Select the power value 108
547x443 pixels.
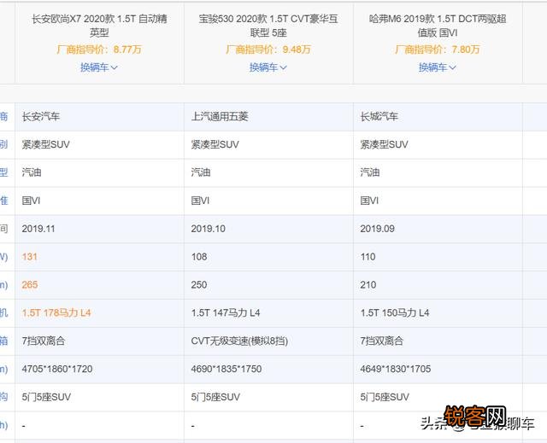pyautogui.click(x=199, y=257)
